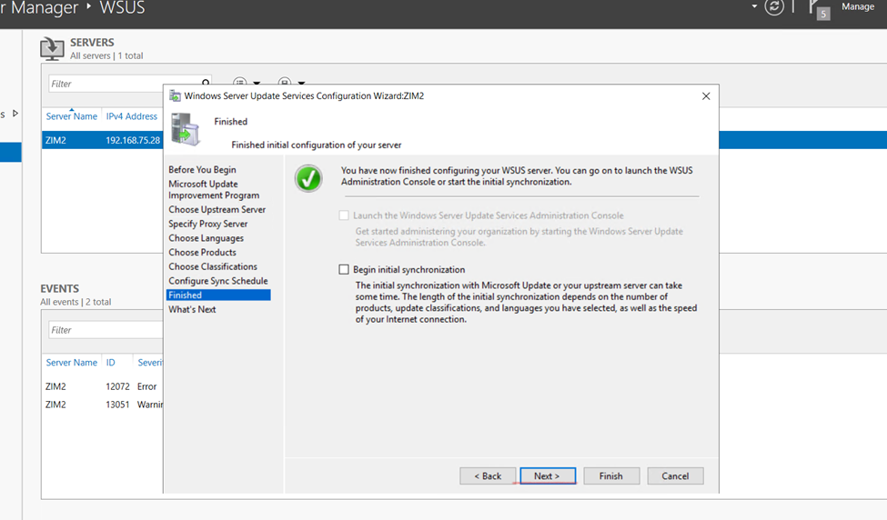Cancel the configuration wizard
The width and height of the screenshot is (887, 520).
675,475
